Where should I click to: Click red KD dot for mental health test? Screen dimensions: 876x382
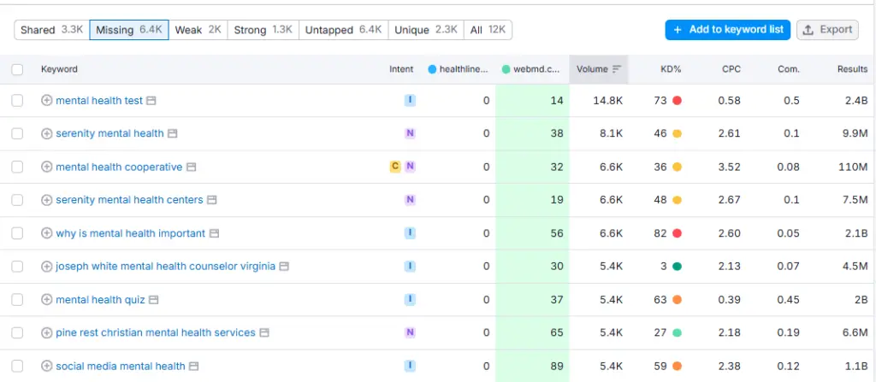coord(677,101)
